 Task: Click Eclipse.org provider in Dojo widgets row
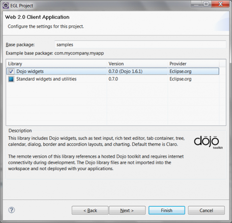pos(181,71)
